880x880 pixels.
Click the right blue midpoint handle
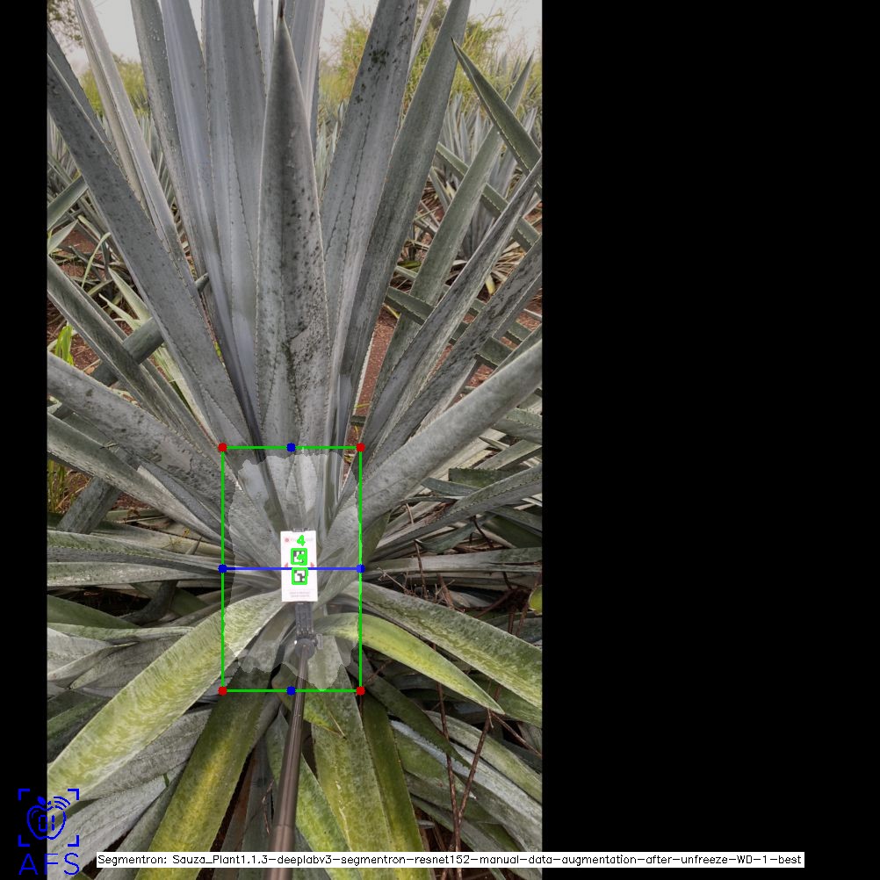(x=360, y=569)
